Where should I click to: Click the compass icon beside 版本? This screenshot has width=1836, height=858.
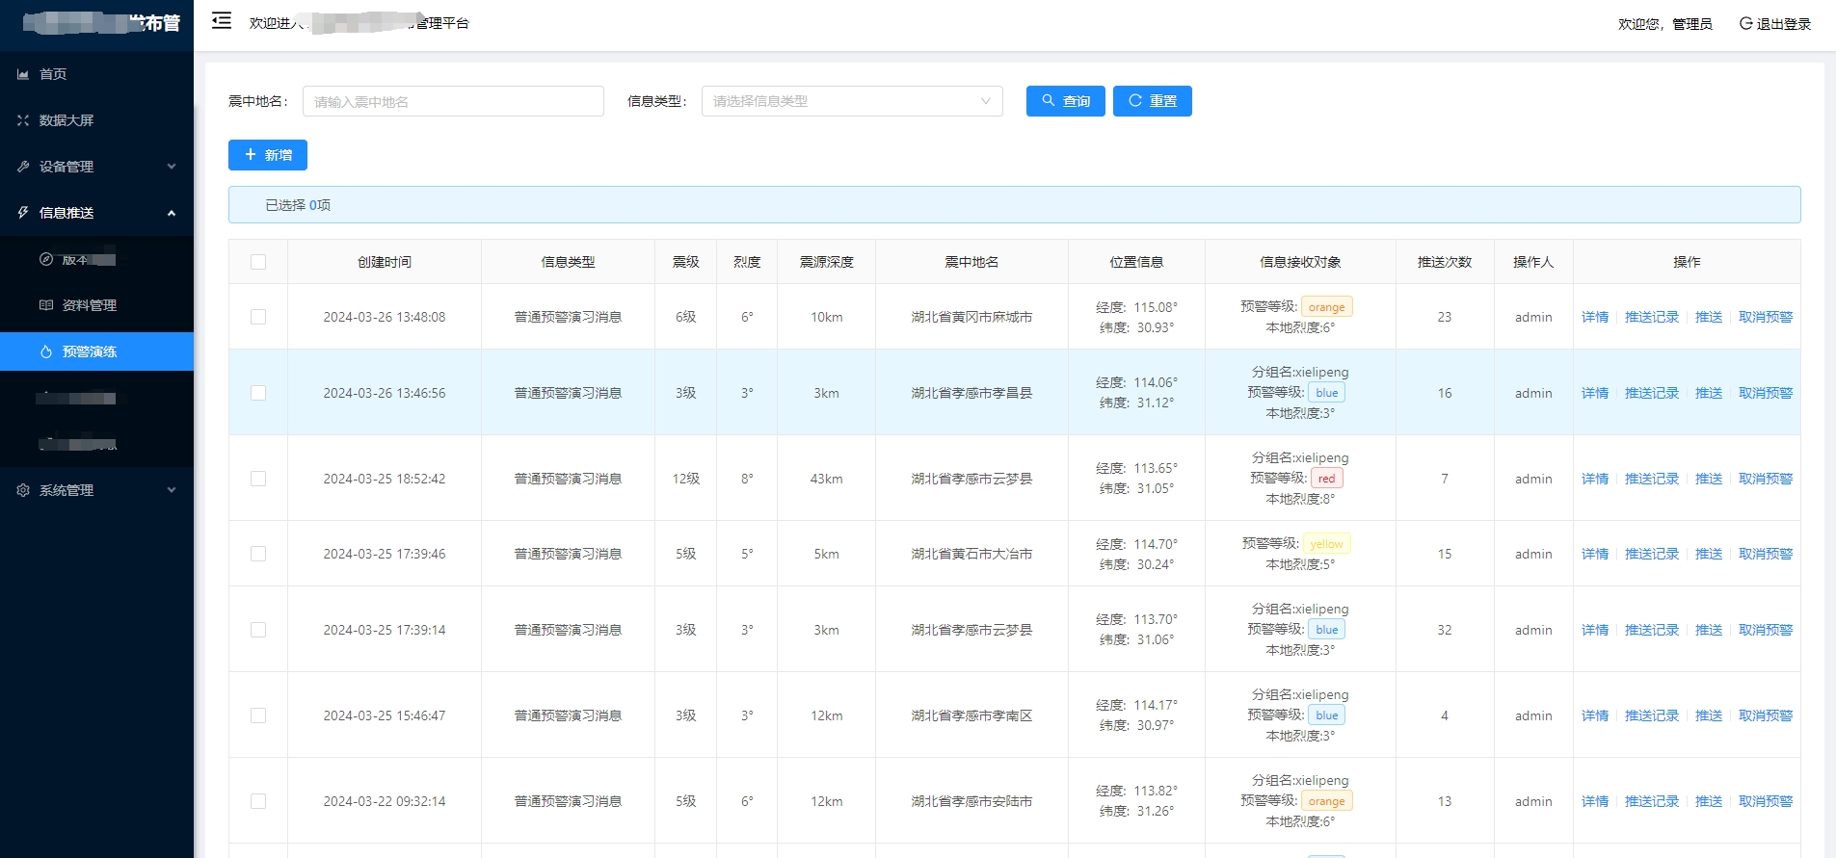click(x=46, y=259)
